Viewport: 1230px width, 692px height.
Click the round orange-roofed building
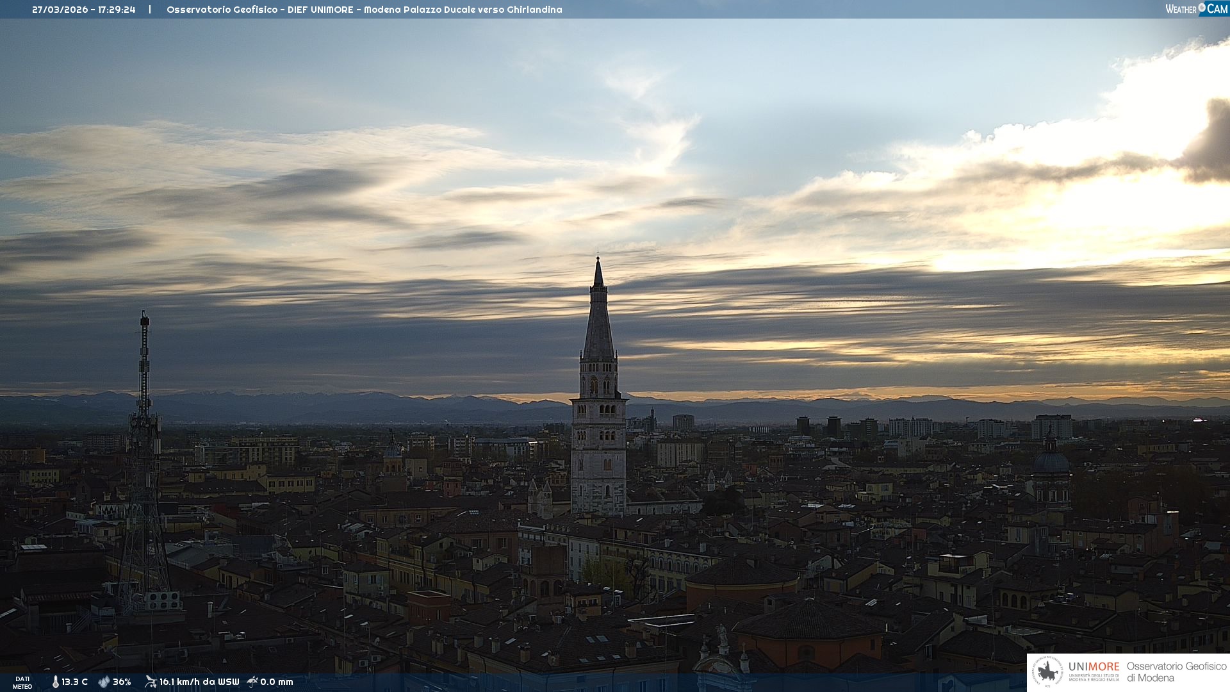point(741,580)
